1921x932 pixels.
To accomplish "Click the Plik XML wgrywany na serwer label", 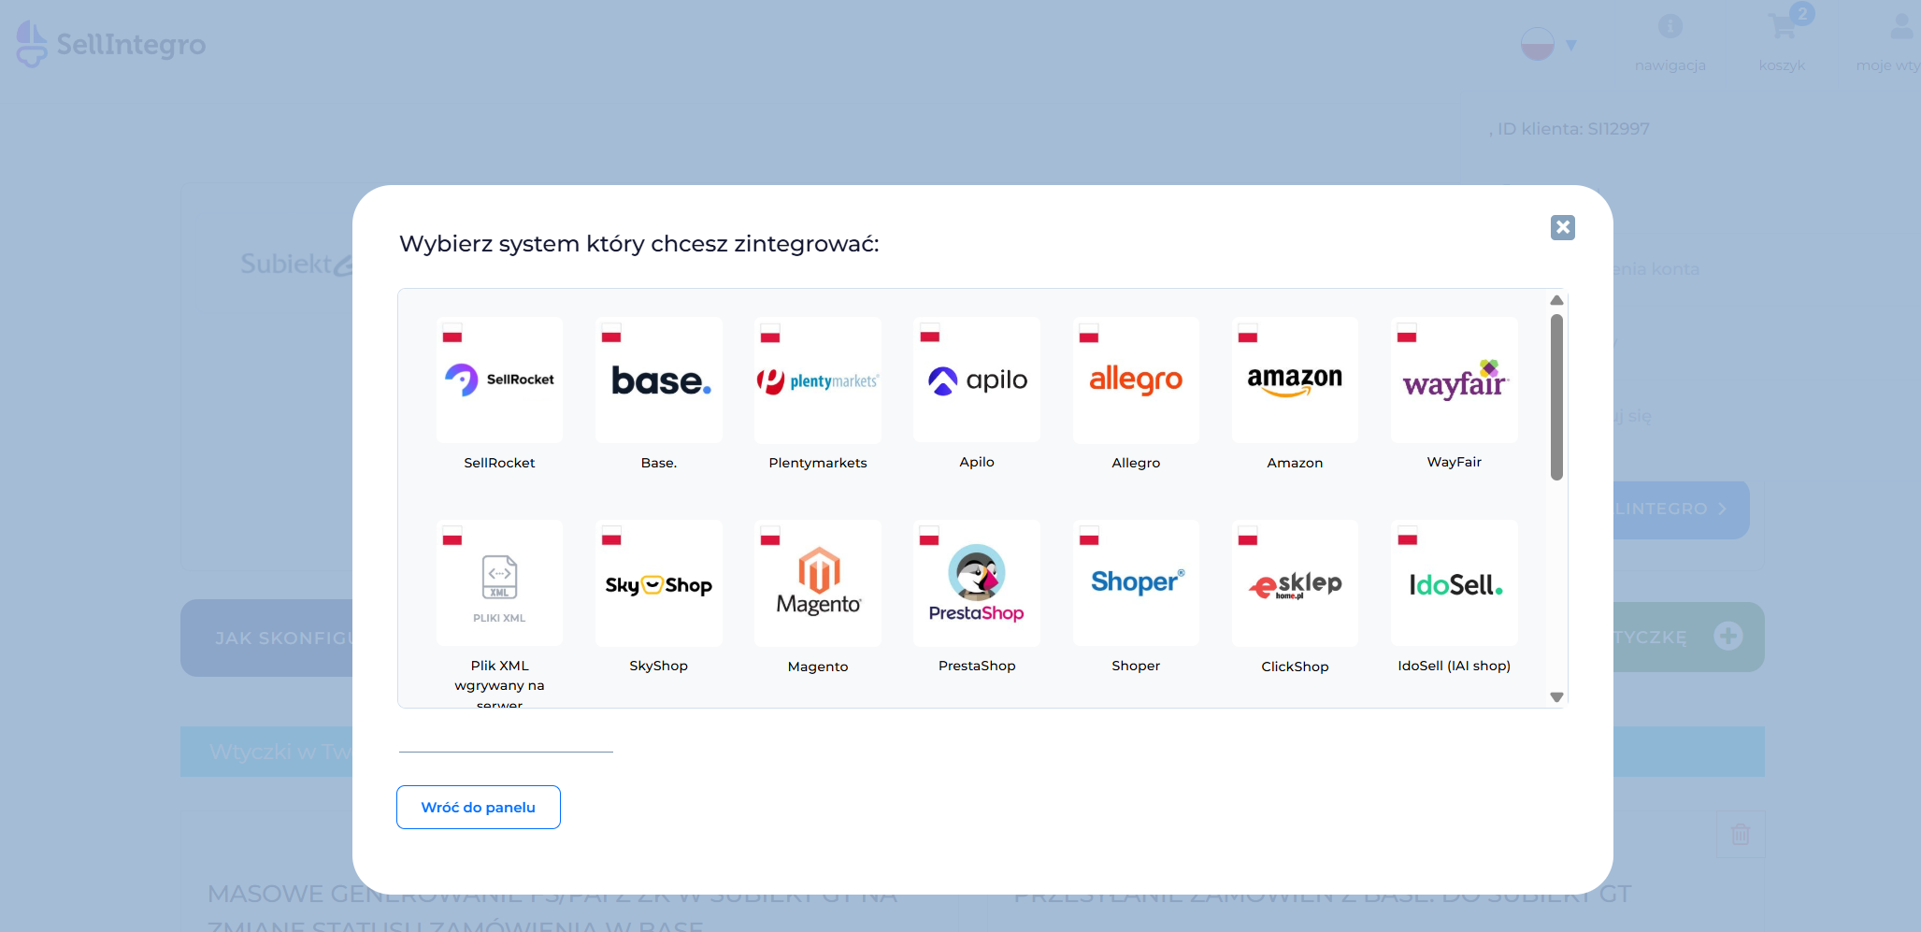I will (x=499, y=684).
